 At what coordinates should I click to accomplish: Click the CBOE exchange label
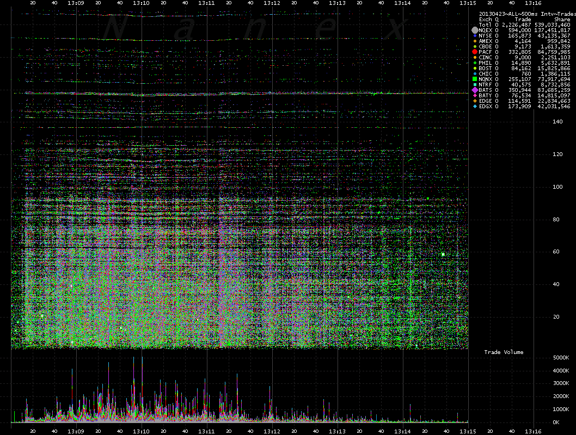pos(485,47)
